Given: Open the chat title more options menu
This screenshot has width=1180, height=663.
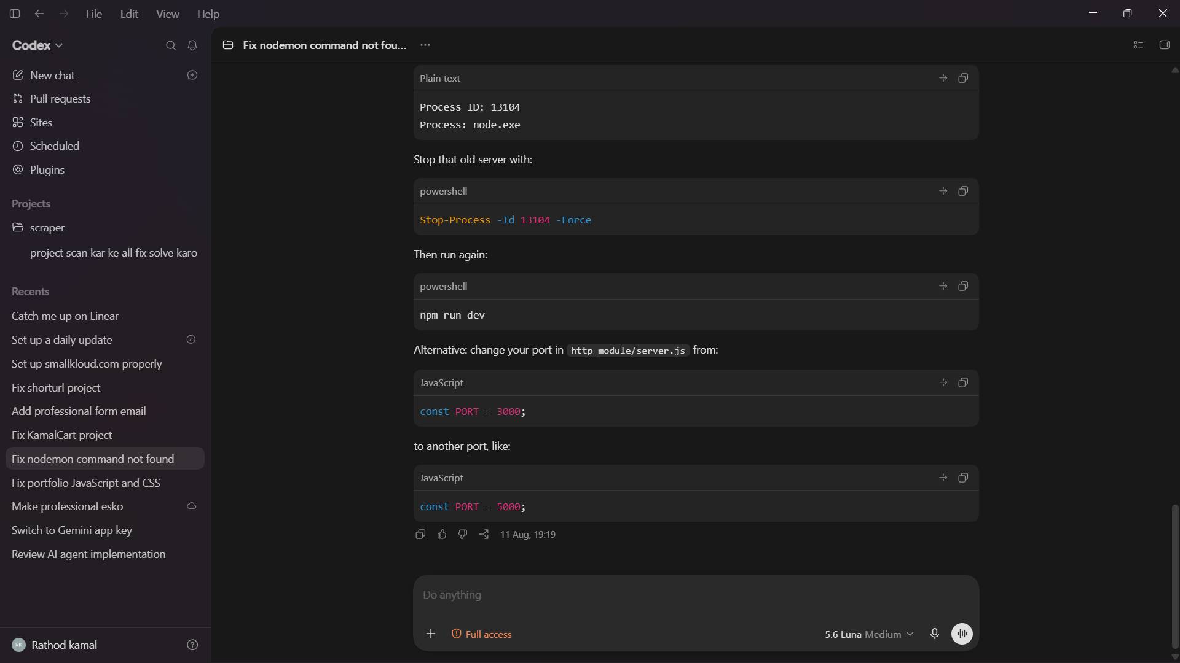Looking at the screenshot, I should [425, 45].
